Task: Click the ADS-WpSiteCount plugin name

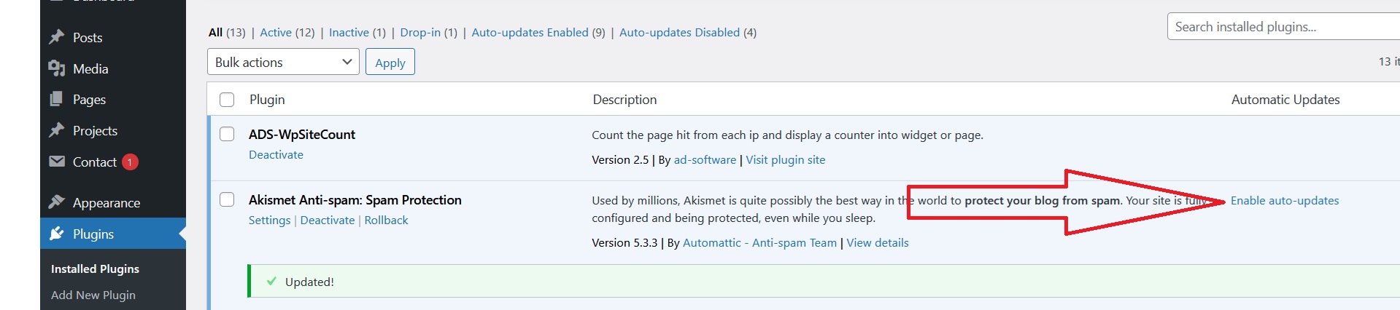Action: pyautogui.click(x=302, y=134)
